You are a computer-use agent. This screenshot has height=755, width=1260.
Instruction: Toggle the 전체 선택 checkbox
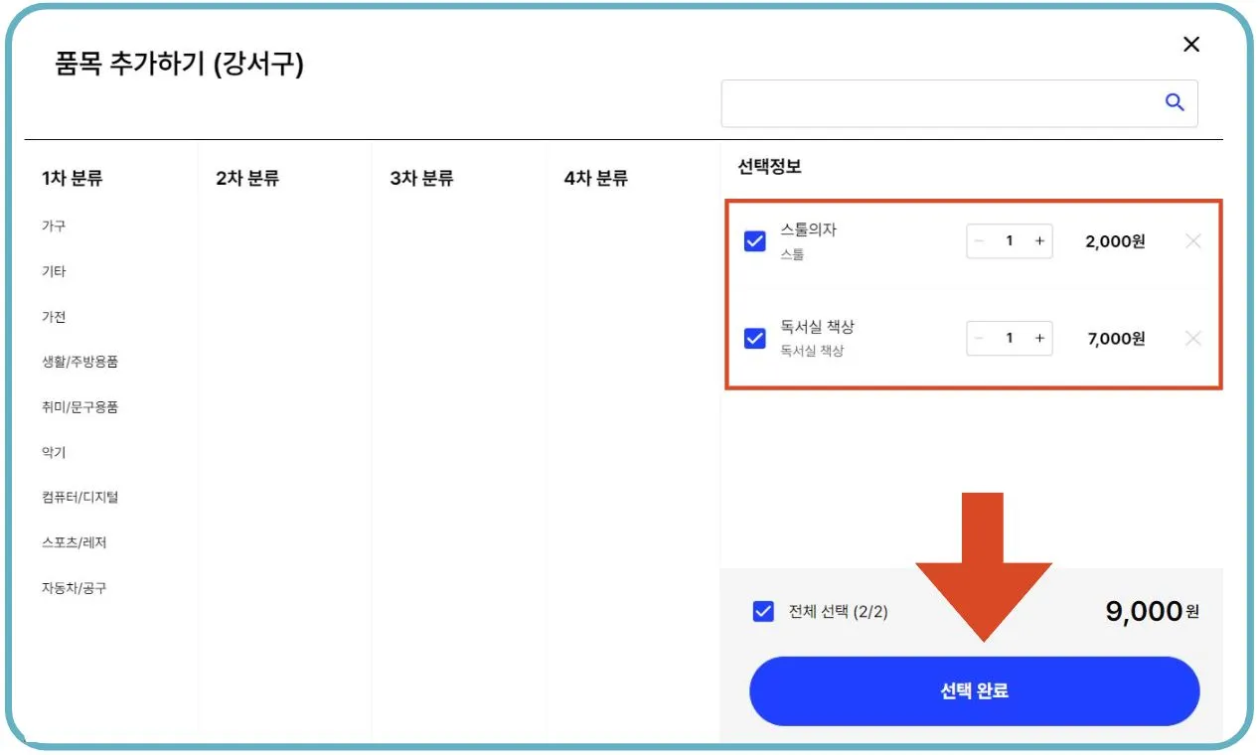point(762,611)
